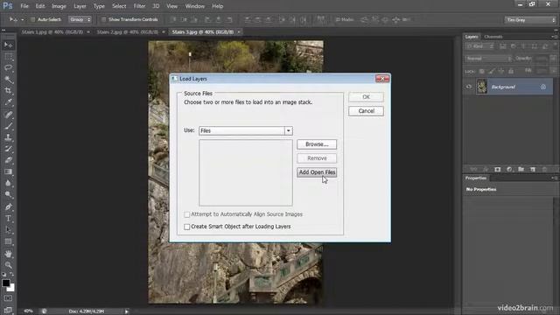Switch to the Channels panel tab
Image resolution: width=560 pixels, height=315 pixels.
(x=493, y=37)
